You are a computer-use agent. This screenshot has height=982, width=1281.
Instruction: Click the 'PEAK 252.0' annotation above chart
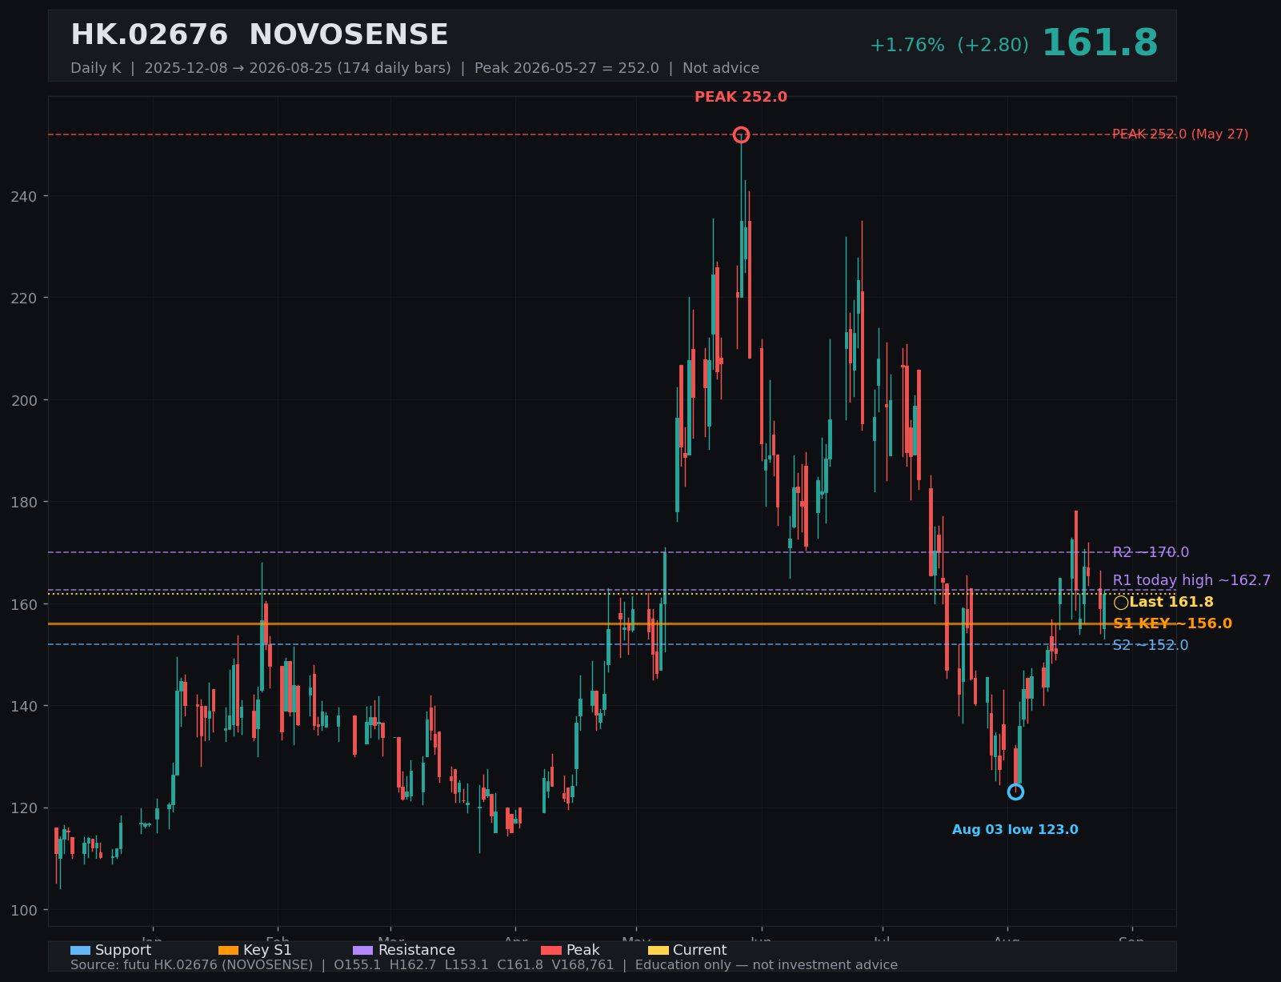741,97
